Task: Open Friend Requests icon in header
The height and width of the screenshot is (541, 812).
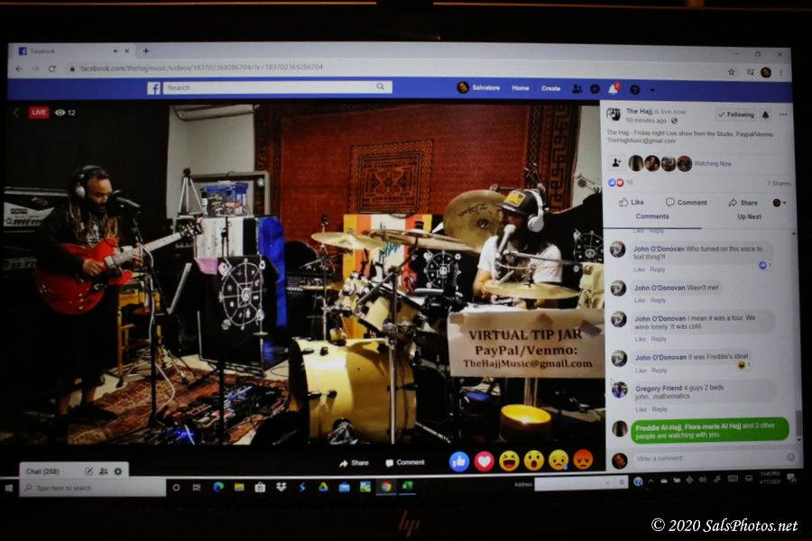Action: (577, 88)
